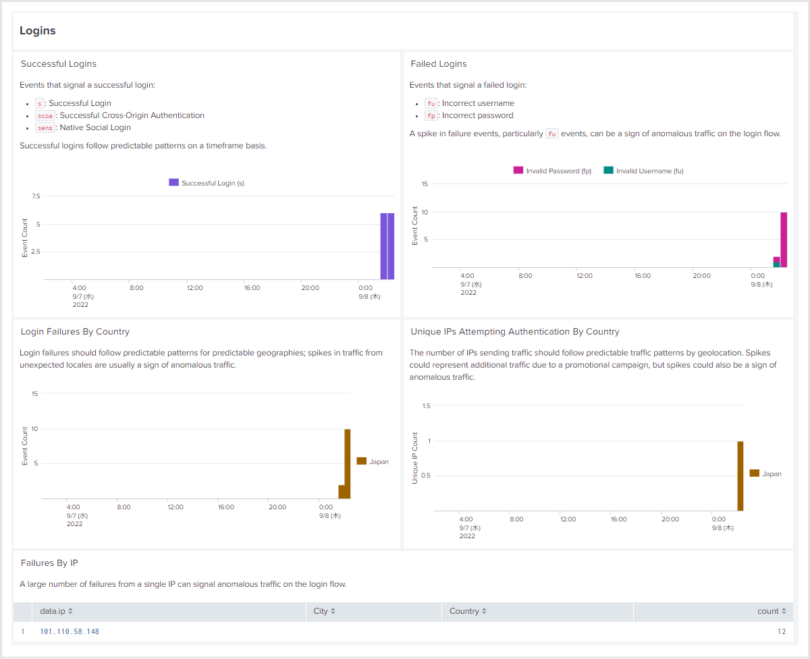Image resolution: width=810 pixels, height=659 pixels.
Task: Click the sens code tag
Action: click(45, 128)
